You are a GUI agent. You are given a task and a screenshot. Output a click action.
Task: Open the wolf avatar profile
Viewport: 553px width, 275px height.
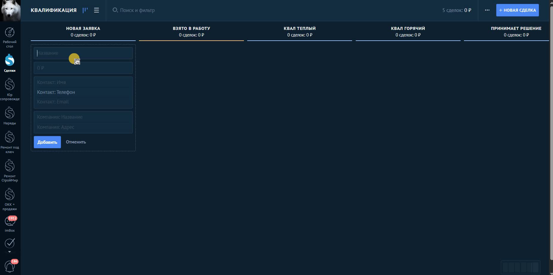tap(10, 10)
